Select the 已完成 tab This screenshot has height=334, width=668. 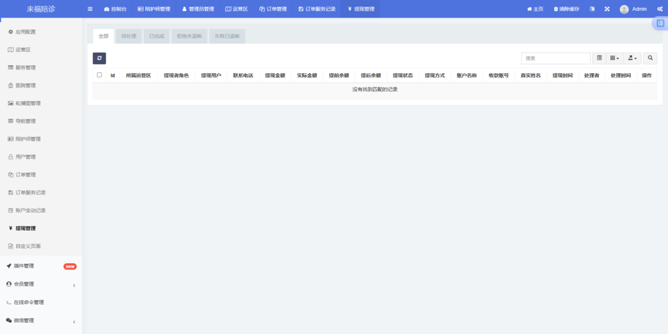157,36
